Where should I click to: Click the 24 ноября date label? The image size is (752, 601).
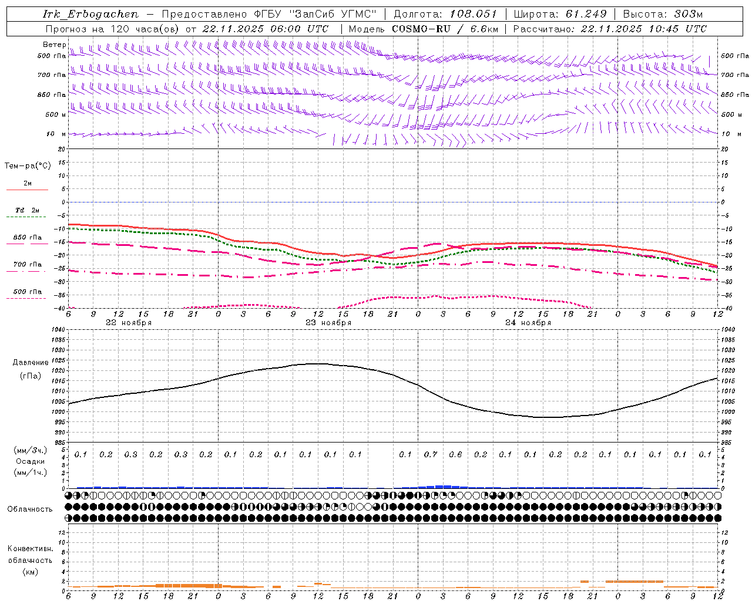(528, 323)
